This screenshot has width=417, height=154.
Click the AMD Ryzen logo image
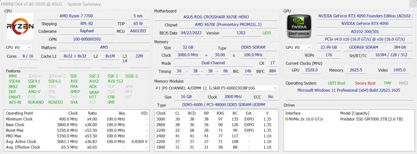(x=20, y=26)
